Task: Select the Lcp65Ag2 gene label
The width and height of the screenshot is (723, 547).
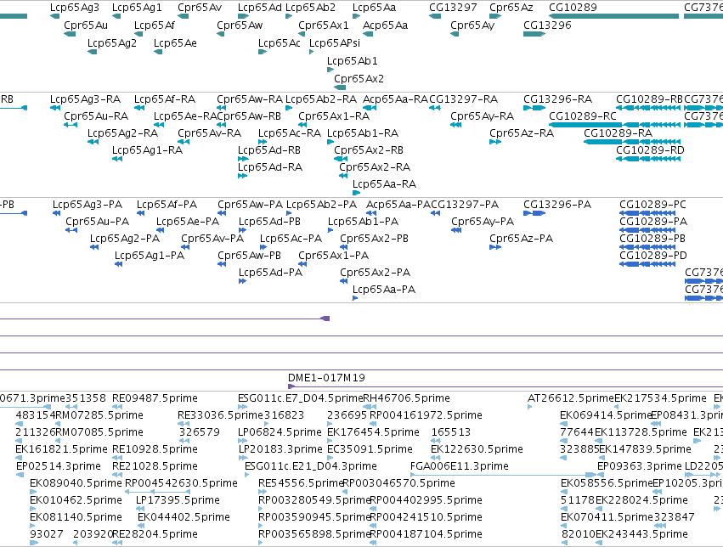Action: (112, 42)
